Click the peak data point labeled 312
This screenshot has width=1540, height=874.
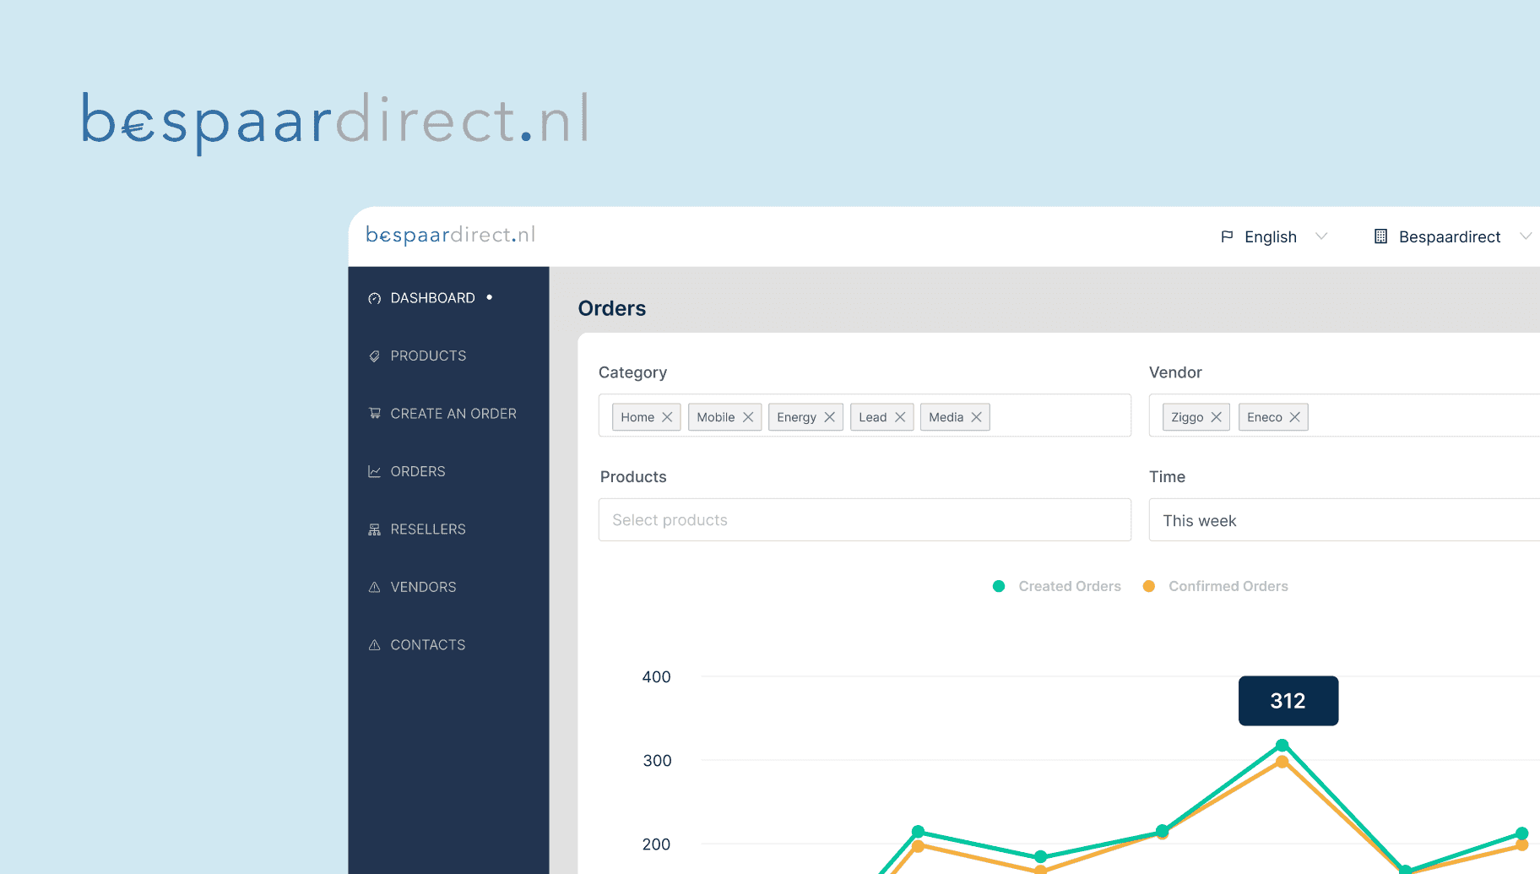click(1282, 746)
